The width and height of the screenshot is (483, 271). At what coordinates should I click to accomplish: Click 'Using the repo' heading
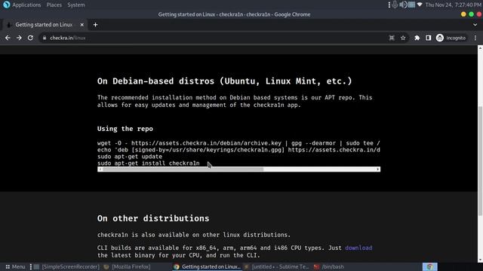125,129
